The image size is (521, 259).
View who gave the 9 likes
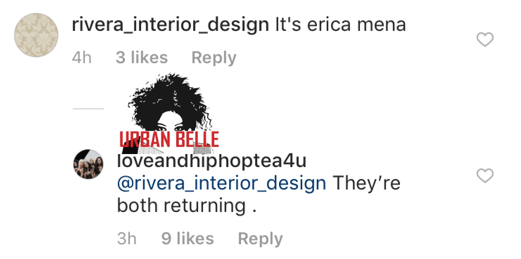tap(188, 239)
